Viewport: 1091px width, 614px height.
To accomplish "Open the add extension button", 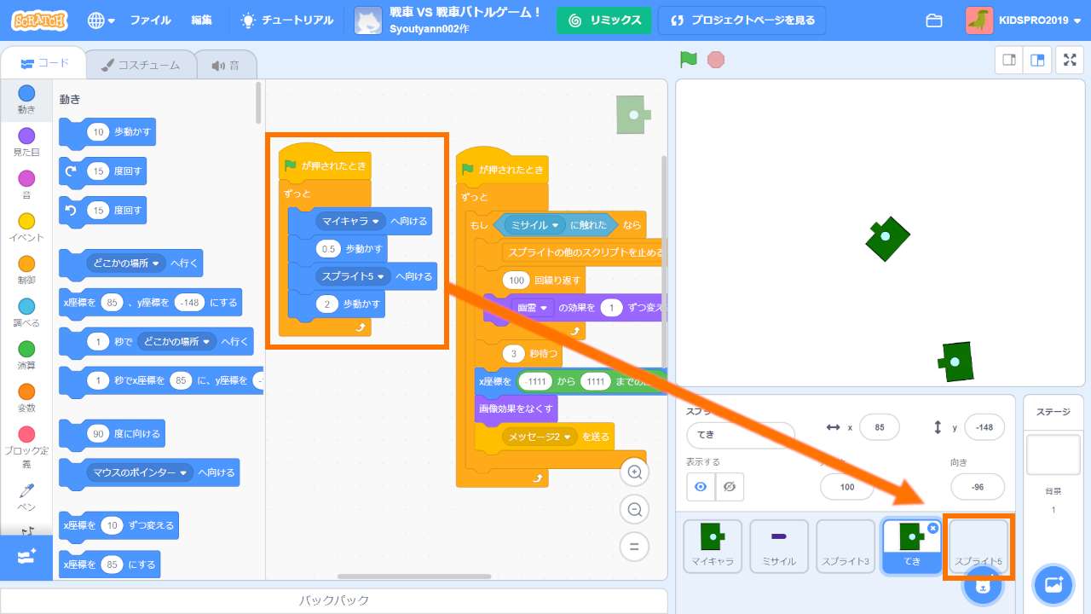I will click(26, 555).
